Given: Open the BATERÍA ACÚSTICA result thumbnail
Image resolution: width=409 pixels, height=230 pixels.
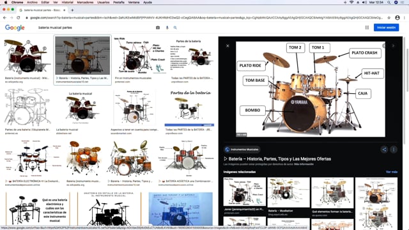Looking at the screenshot, I should click(x=186, y=158).
